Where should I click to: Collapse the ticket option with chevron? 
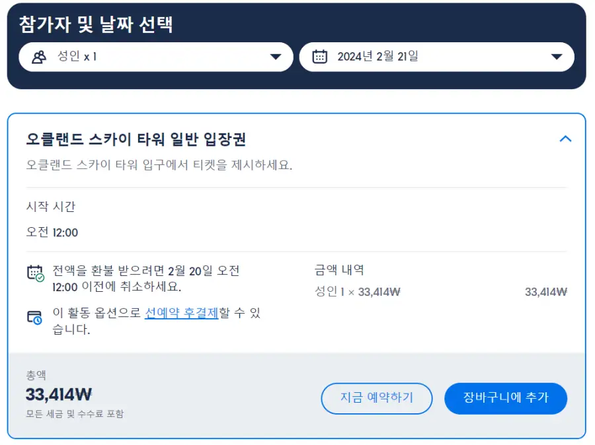[x=565, y=139]
